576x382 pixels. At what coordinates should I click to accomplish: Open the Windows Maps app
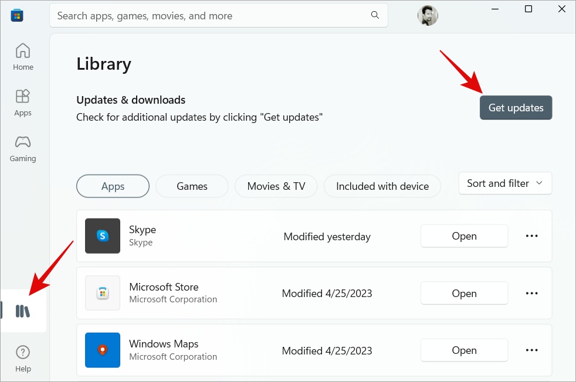click(465, 350)
